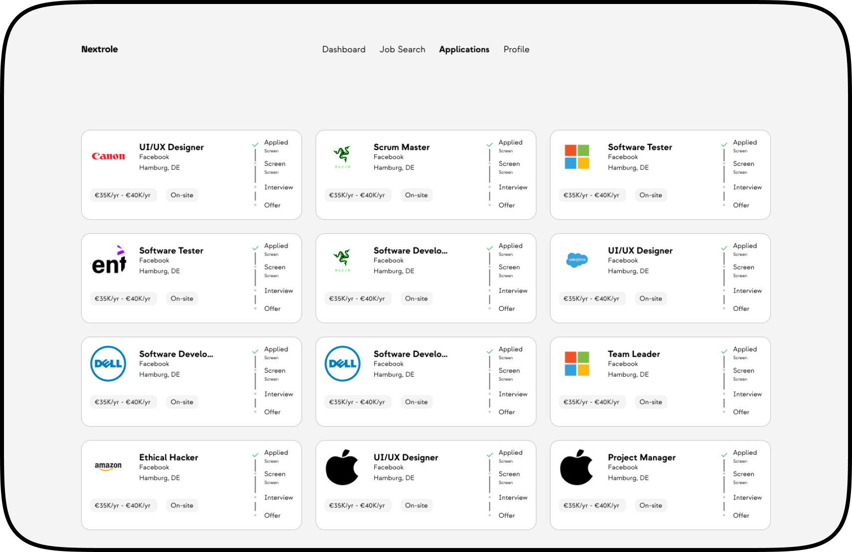Click the Canon logo on UI/UX Designer card
This screenshot has width=852, height=552.
coord(108,156)
